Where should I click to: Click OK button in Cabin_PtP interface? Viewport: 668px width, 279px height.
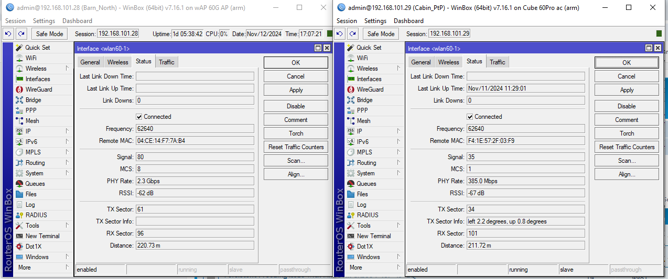[627, 62]
